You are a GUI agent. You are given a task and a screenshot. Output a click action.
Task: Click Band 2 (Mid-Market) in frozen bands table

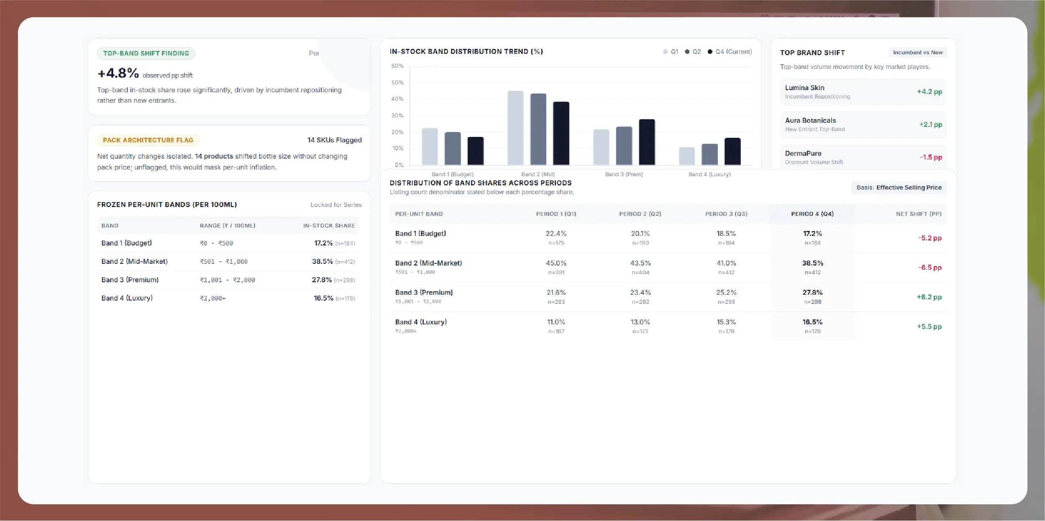coord(135,262)
